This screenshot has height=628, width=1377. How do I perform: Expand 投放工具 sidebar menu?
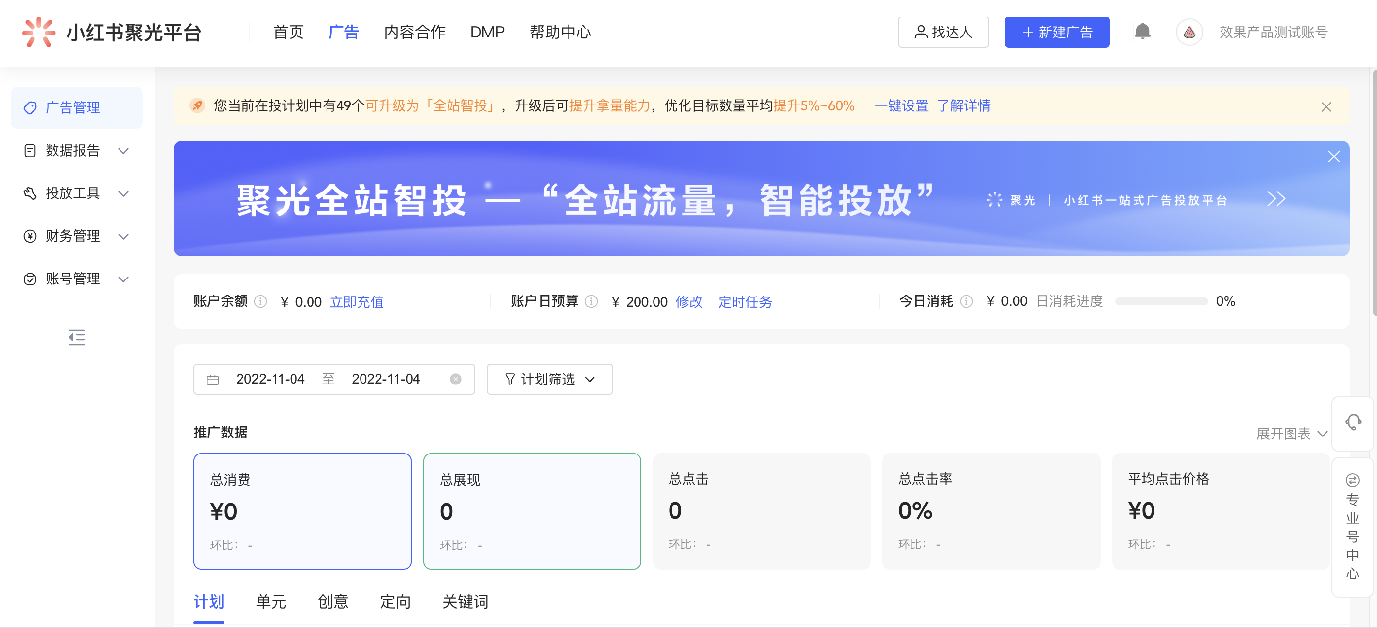coord(77,193)
